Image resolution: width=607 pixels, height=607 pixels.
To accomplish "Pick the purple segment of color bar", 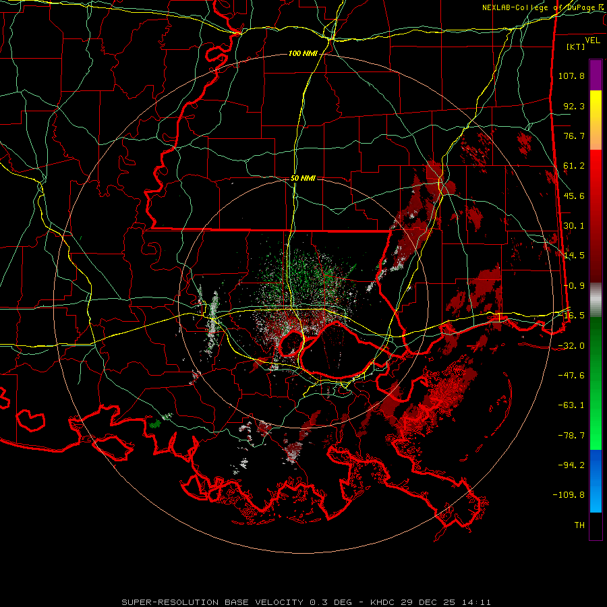I will [596, 75].
